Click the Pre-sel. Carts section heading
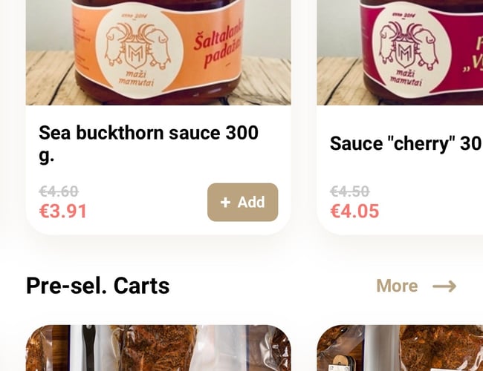Screen dimensions: 483x371 click(97, 286)
